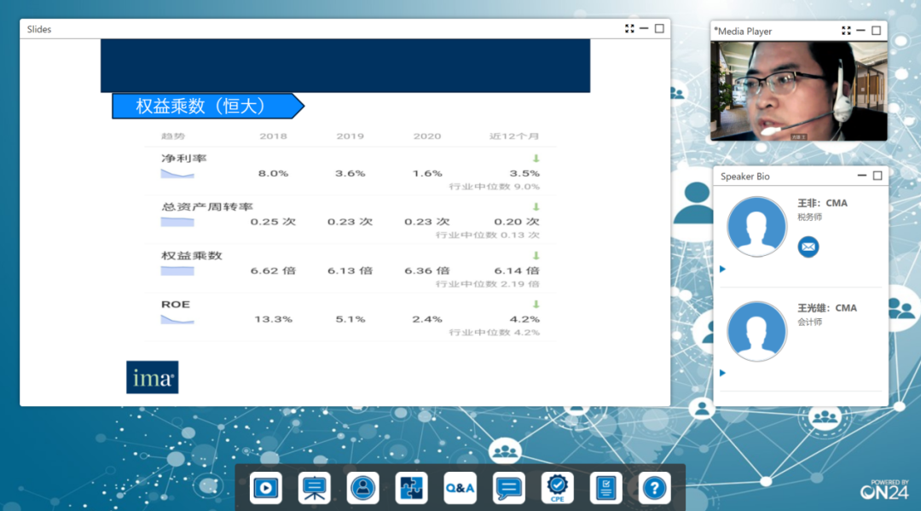The height and width of the screenshot is (511, 921).
Task: Click the 0.20 次 turnover value
Action: click(x=516, y=222)
